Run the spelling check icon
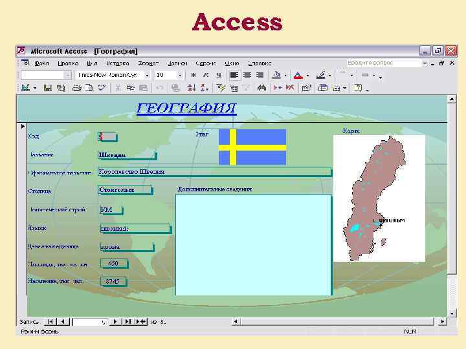The width and height of the screenshot is (466, 349). pos(102,88)
